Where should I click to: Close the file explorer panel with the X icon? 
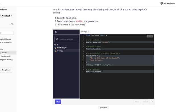[56, 32]
